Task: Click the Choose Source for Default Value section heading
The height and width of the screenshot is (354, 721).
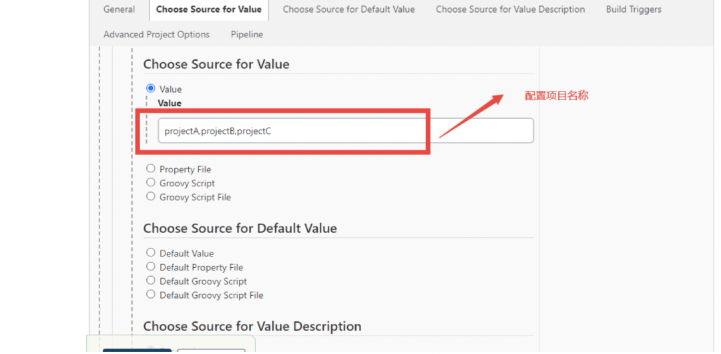Action: tap(240, 228)
